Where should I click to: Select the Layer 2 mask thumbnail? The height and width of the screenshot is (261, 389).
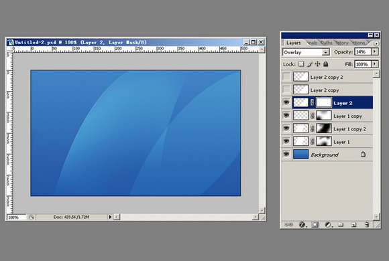[x=324, y=102]
